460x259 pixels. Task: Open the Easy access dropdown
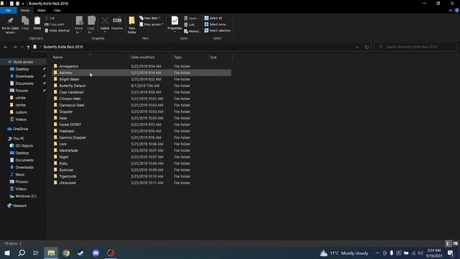coord(152,24)
